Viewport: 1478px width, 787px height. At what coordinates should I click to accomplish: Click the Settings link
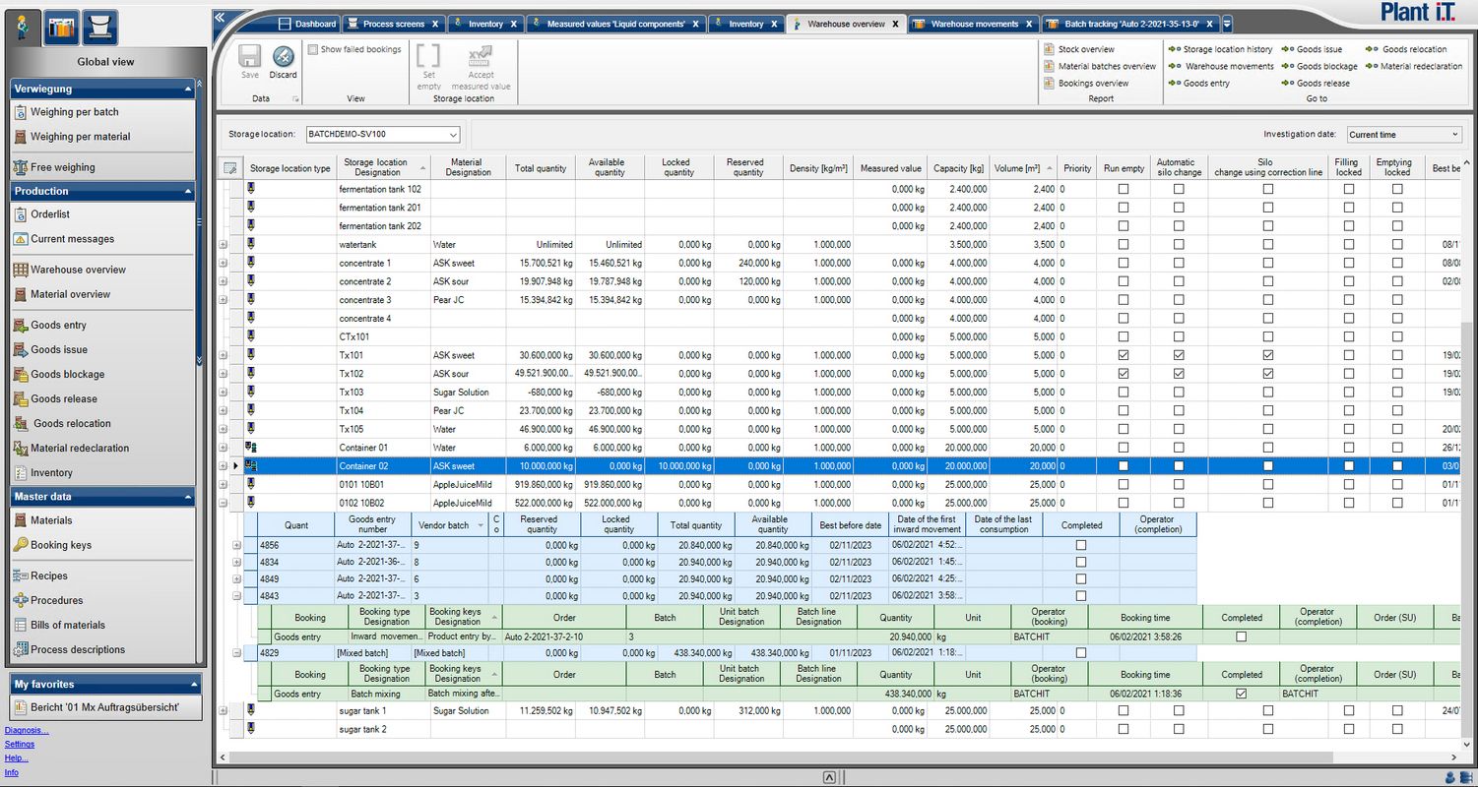[x=20, y=744]
